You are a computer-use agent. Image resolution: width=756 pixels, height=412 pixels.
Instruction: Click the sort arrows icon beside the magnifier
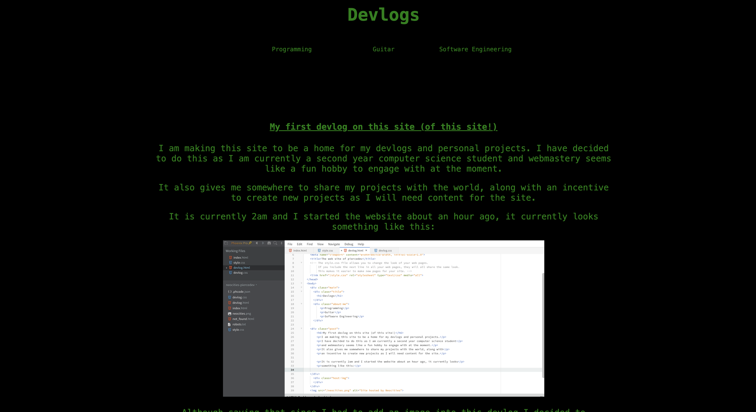click(282, 243)
